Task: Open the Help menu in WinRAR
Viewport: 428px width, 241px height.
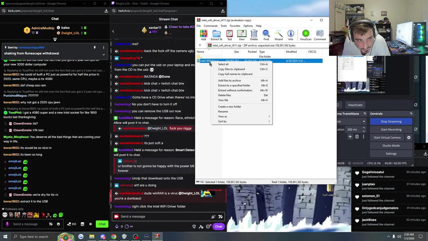Action: [258, 26]
